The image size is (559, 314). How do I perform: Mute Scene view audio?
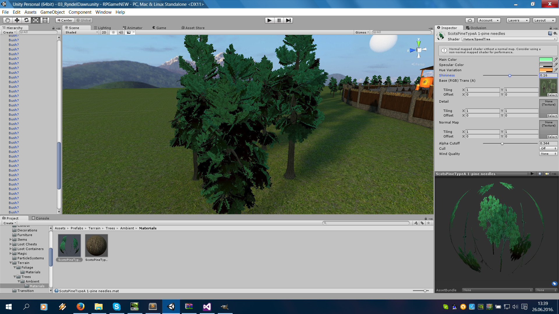click(x=121, y=32)
